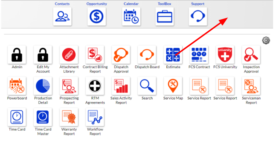The width and height of the screenshot is (275, 145).
Task: Open Service Report next to Service Map
Action: coord(199,86)
